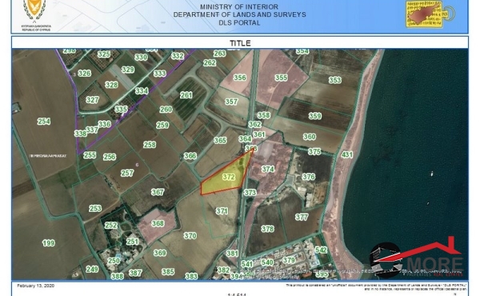Viewport: 480px width, 296px height.
Task: Click parcel label 262
Action: [210, 62]
